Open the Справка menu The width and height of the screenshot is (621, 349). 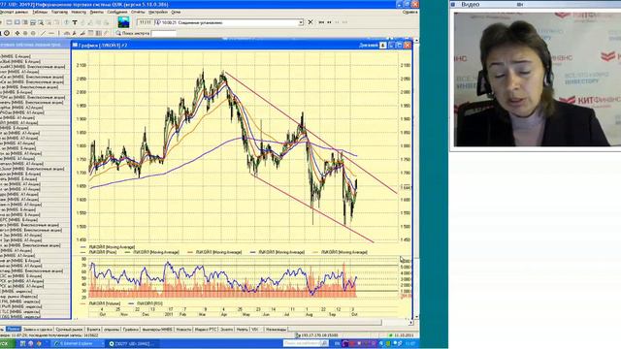click(409, 13)
